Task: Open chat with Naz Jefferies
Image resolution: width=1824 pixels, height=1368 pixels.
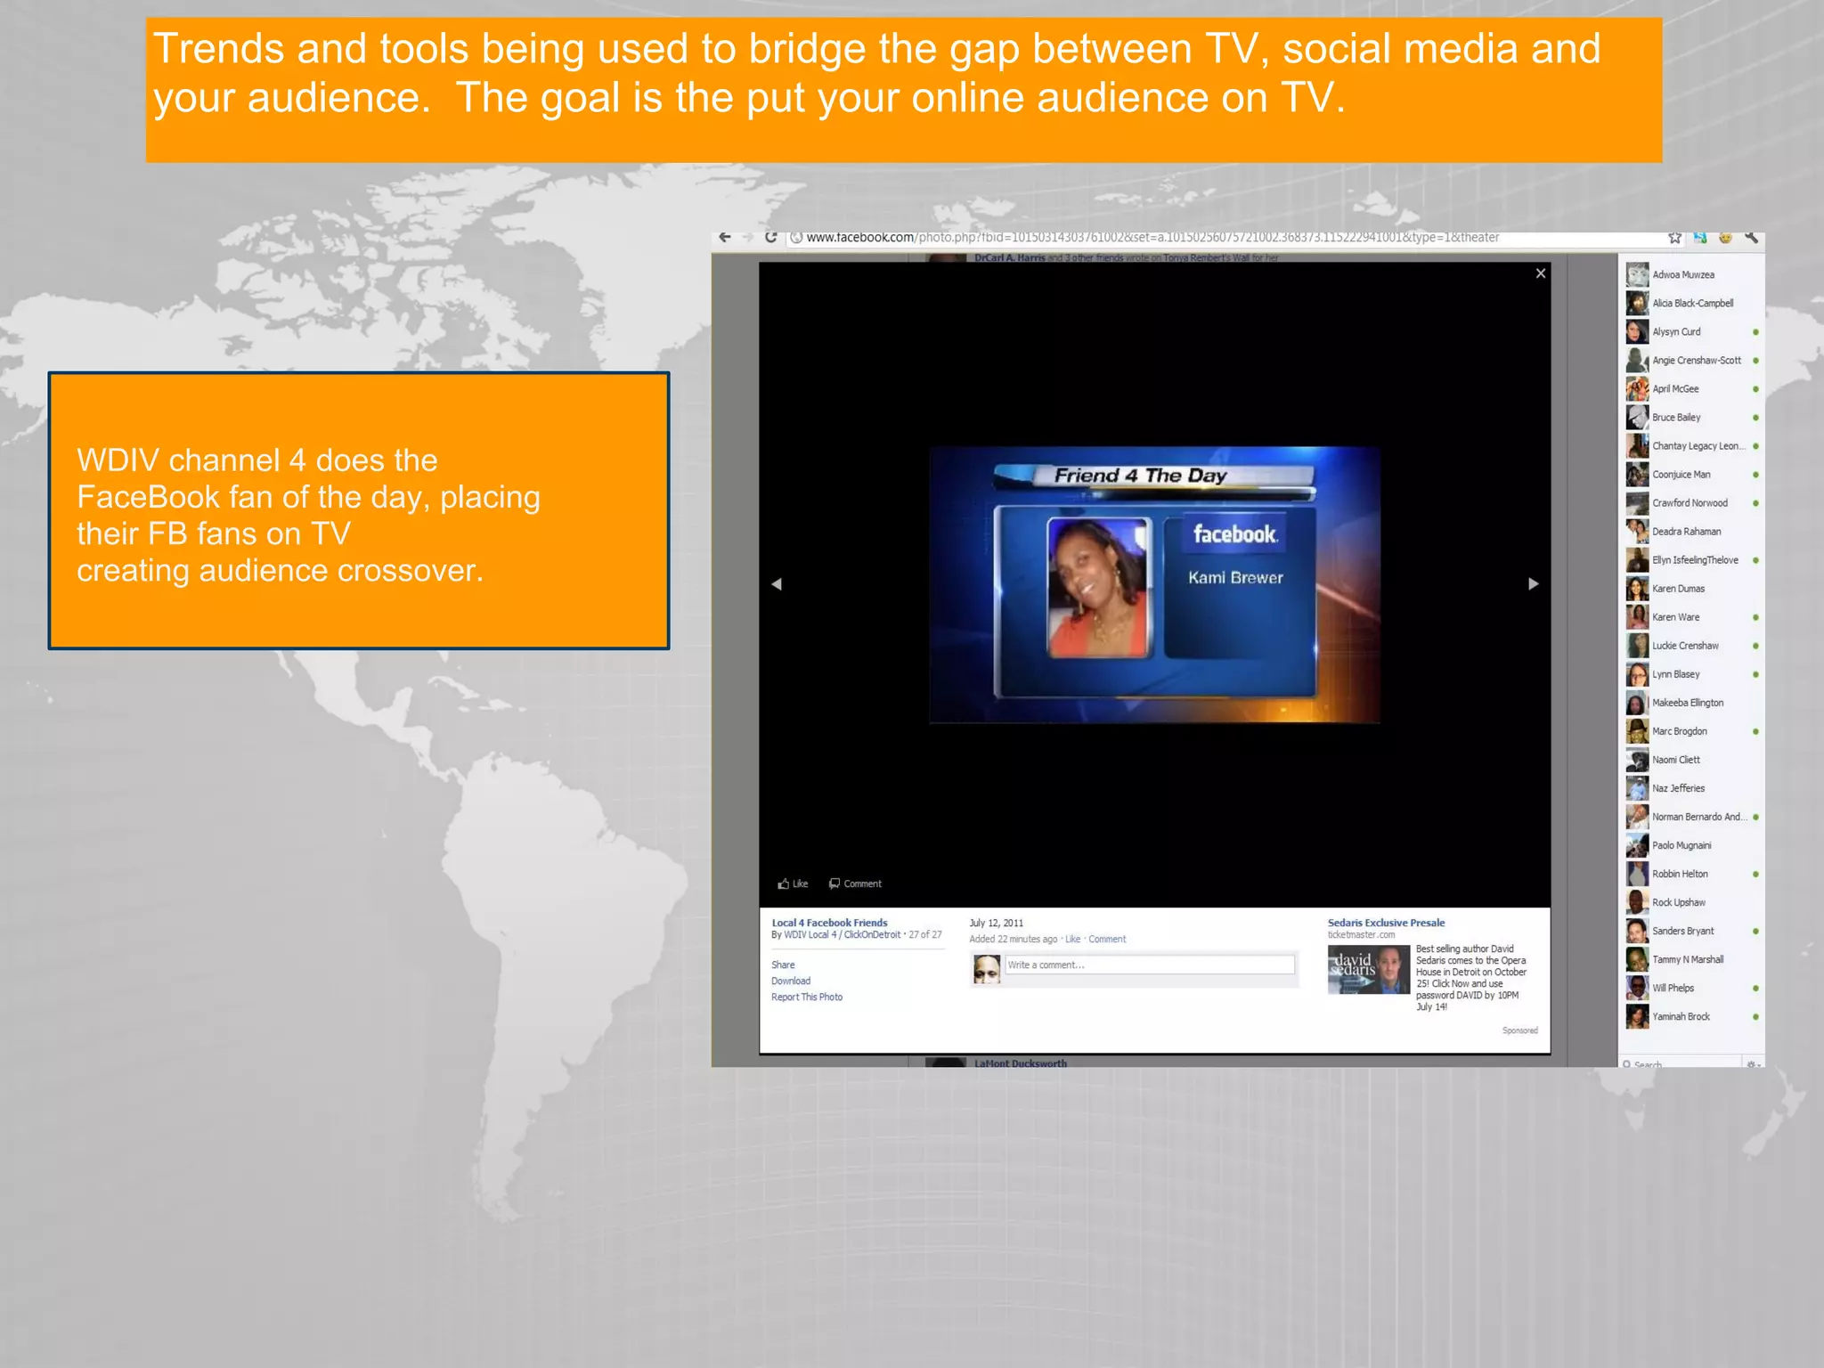Action: tap(1690, 788)
